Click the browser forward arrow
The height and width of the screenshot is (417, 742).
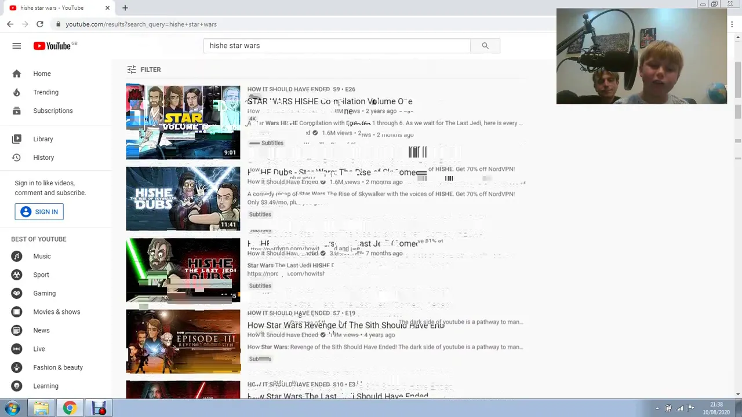(25, 24)
